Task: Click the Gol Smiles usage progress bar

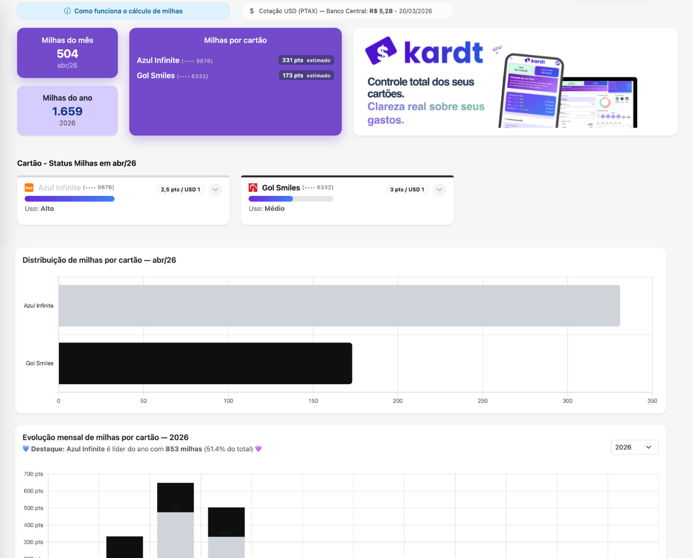Action: click(x=290, y=199)
